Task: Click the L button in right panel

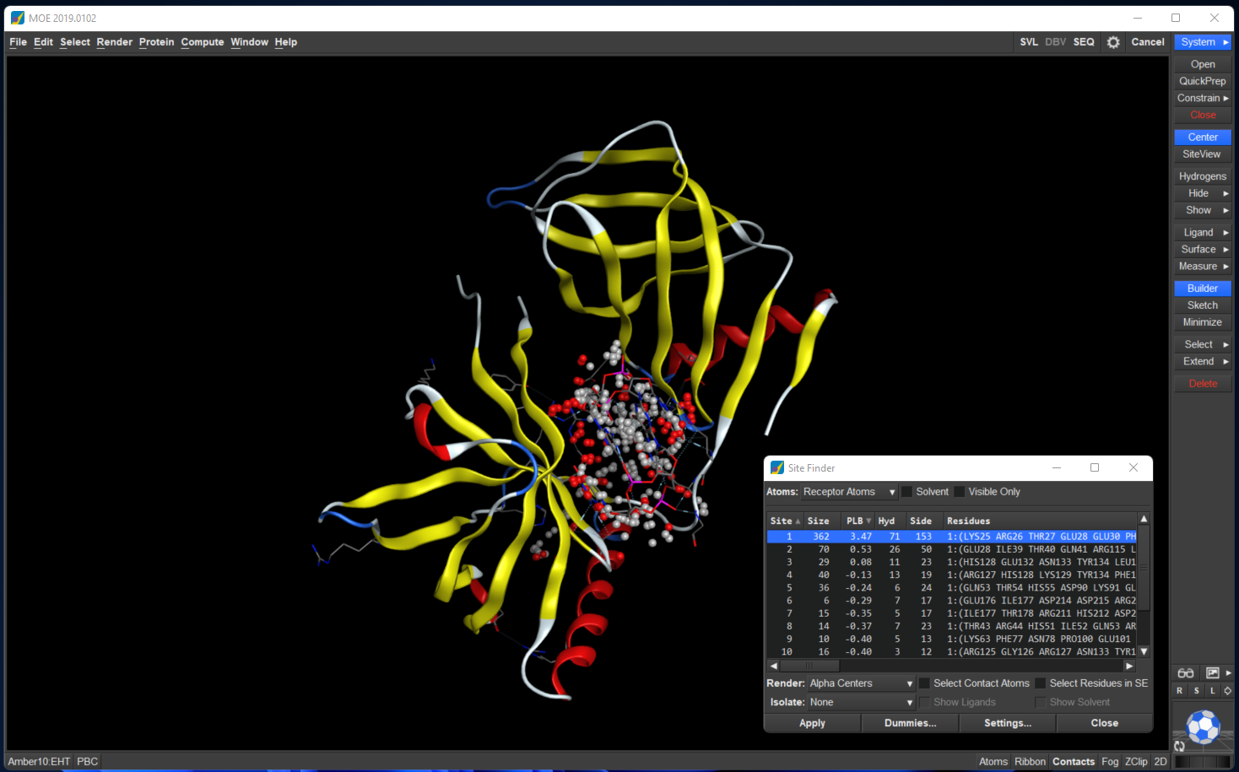Action: (x=1212, y=690)
